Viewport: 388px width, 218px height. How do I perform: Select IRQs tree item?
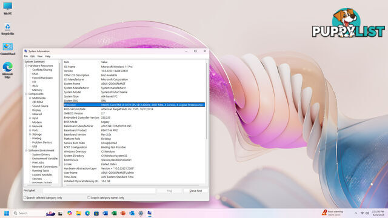tap(35, 86)
